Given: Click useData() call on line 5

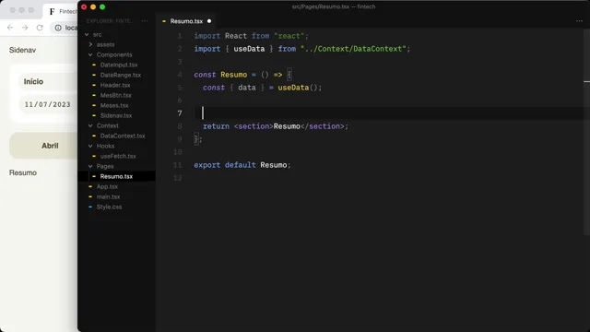Looking at the screenshot, I should click(299, 88).
